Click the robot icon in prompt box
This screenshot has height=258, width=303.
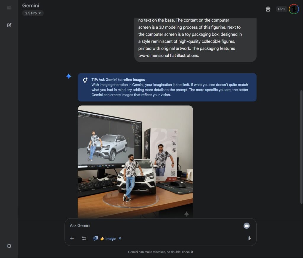[246, 226]
